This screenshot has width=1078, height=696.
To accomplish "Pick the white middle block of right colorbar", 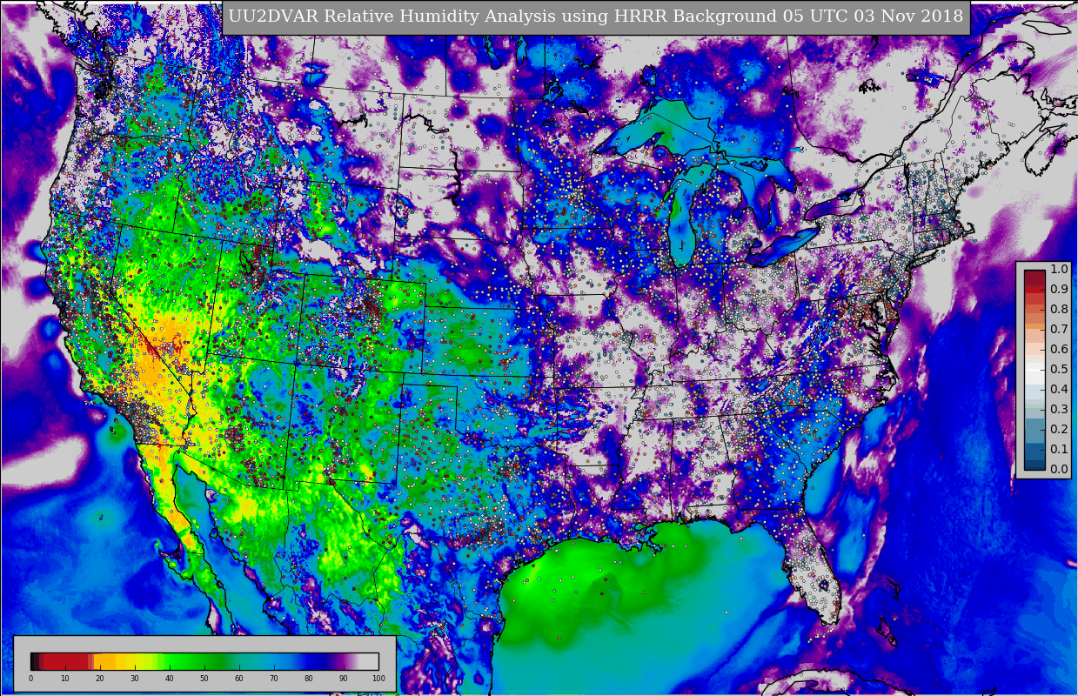I will point(1034,370).
